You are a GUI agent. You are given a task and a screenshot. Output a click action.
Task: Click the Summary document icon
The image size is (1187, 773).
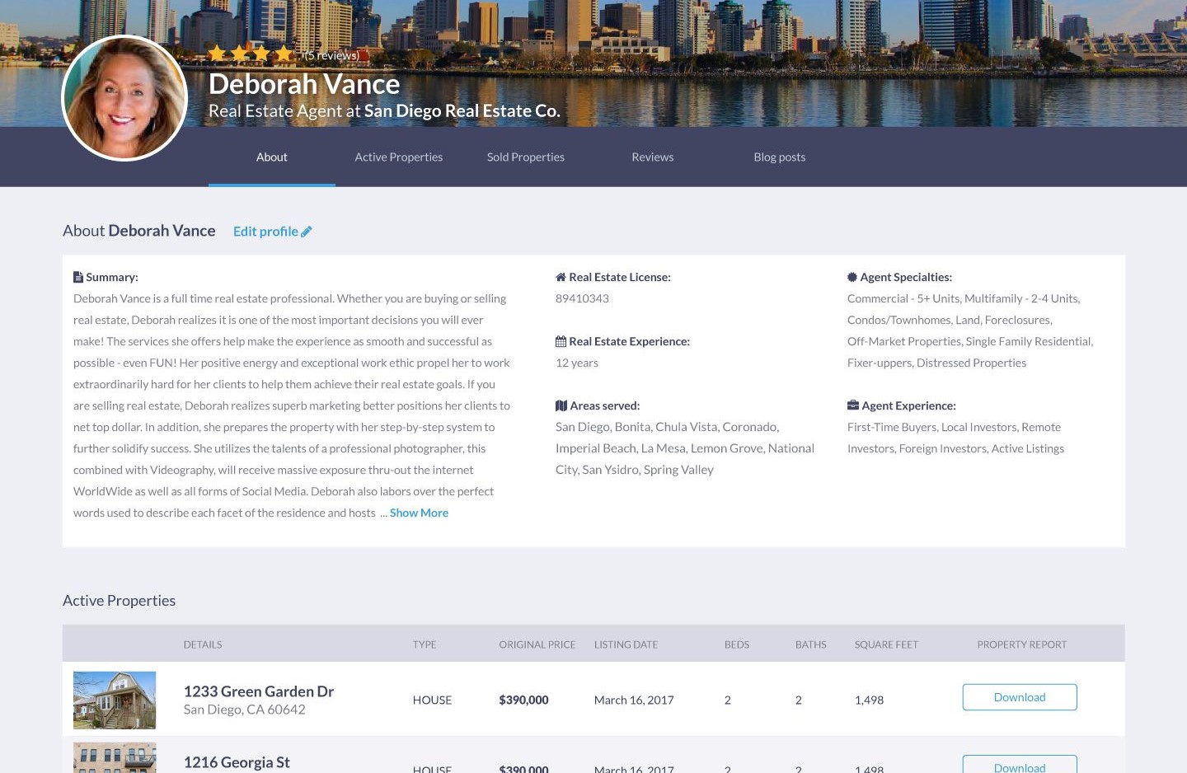pos(78,277)
